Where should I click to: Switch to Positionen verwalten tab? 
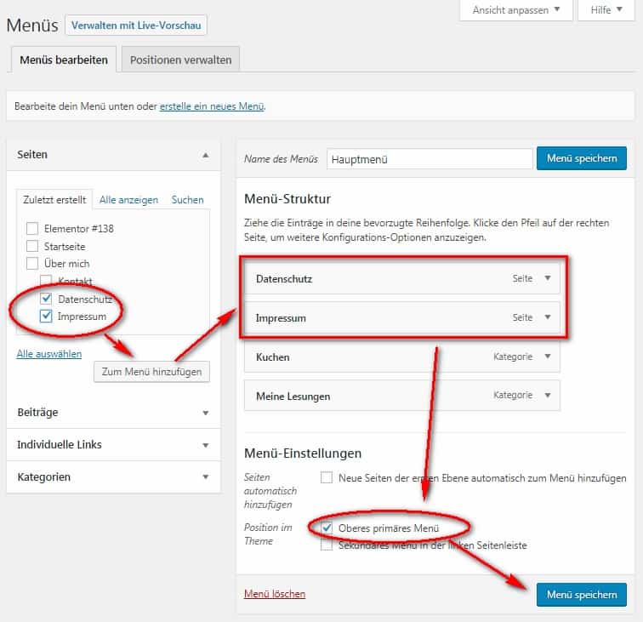pyautogui.click(x=180, y=60)
